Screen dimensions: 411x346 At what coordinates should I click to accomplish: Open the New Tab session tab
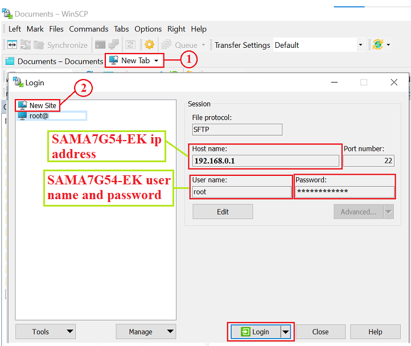click(x=134, y=60)
